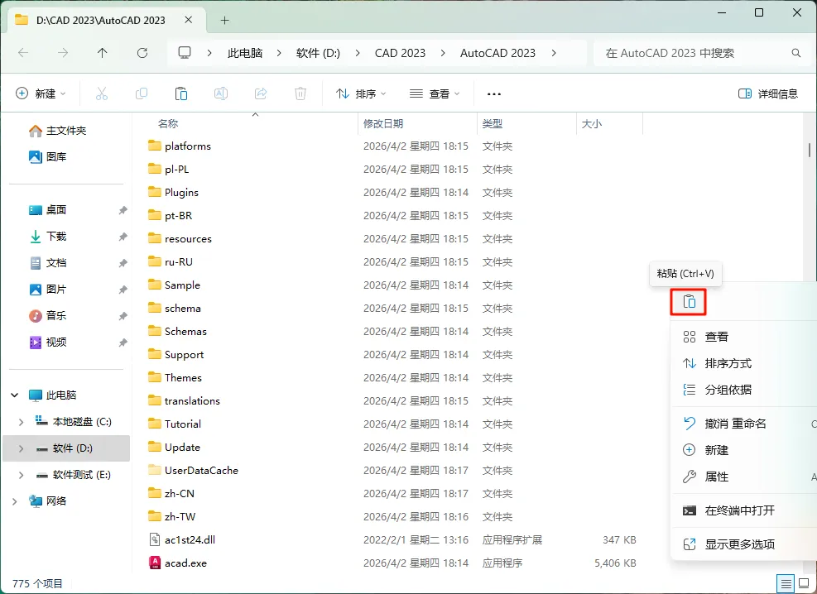817x594 pixels.
Task: Go up one folder level
Action: 102,53
